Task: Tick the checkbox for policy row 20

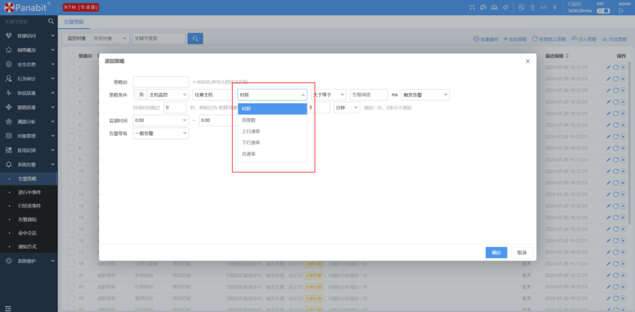Action: (71, 275)
